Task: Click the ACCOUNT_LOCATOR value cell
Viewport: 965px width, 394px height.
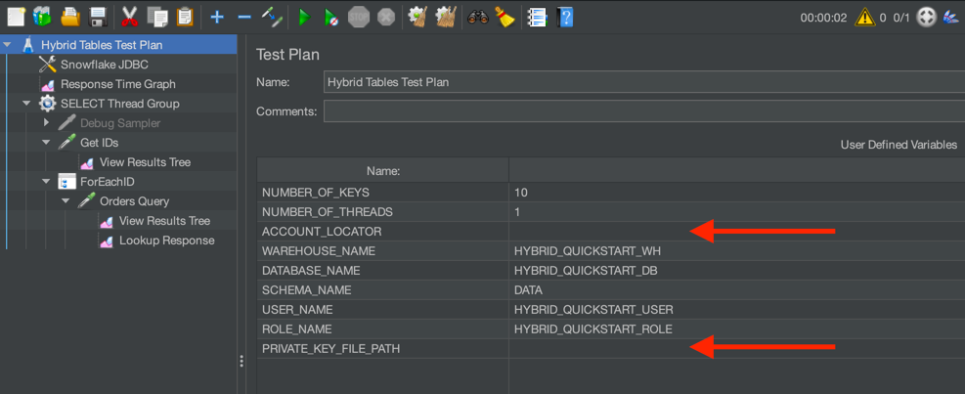Action: click(x=733, y=232)
